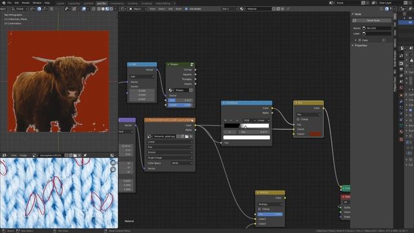Screen dimensions: 414x233
Task: Open node editor Select menu
Action: click(162, 8)
